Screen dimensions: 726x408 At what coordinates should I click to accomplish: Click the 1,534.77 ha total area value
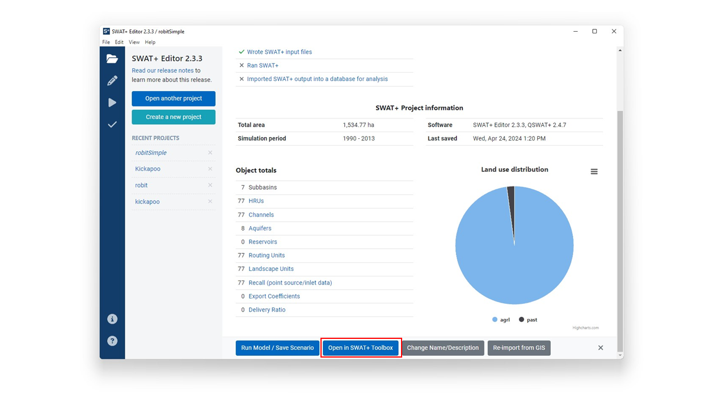coord(358,125)
